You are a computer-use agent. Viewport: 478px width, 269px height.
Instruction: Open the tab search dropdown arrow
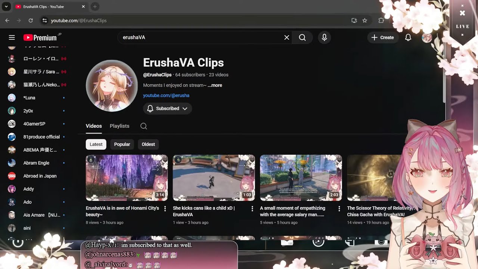(6, 6)
